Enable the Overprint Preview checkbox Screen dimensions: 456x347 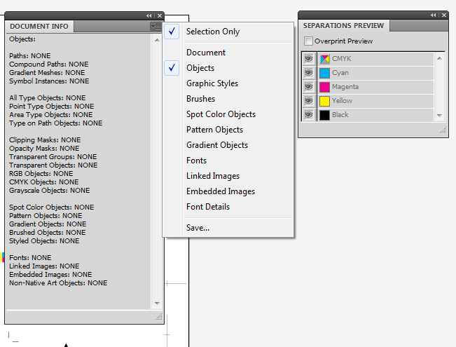(x=308, y=41)
